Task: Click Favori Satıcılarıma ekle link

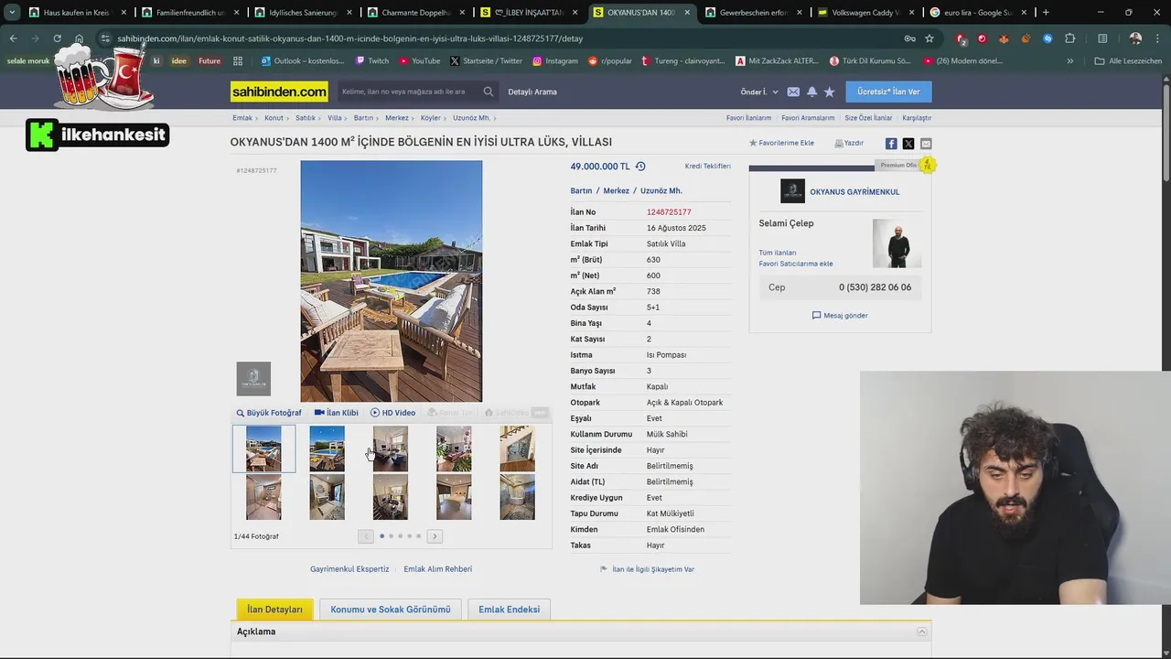Action: [x=796, y=264]
